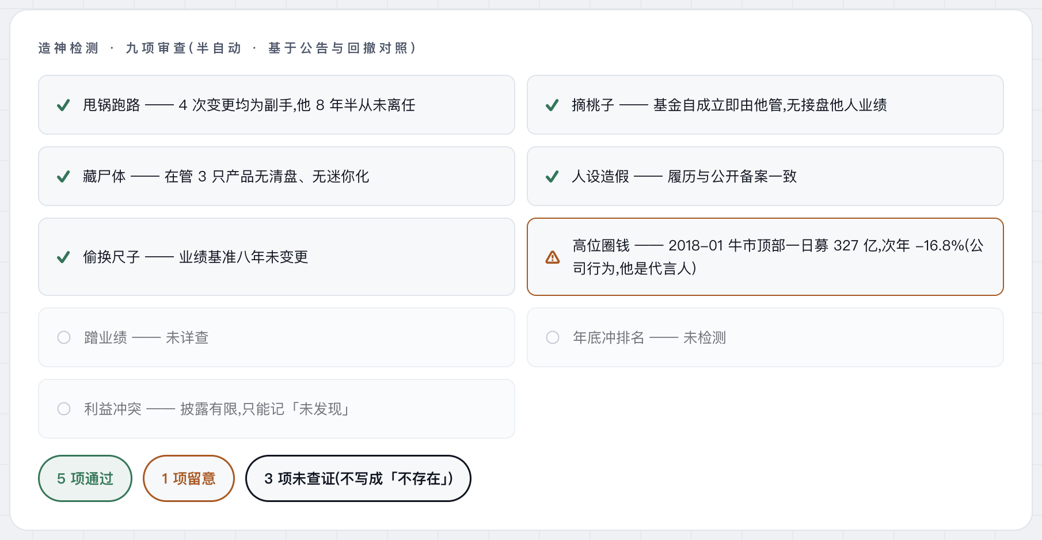Select the empty circle beside 利益冲突
The height and width of the screenshot is (540, 1042).
pyautogui.click(x=64, y=409)
